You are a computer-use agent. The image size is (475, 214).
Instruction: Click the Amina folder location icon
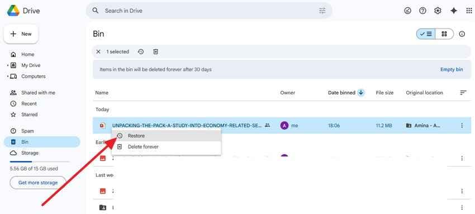click(408, 125)
